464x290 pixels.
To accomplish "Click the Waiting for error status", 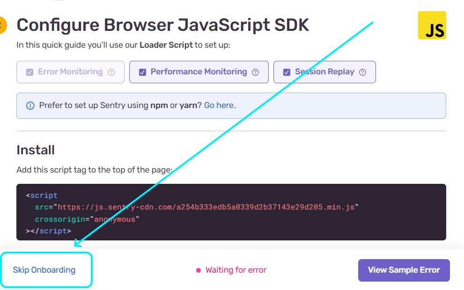I will [231, 270].
